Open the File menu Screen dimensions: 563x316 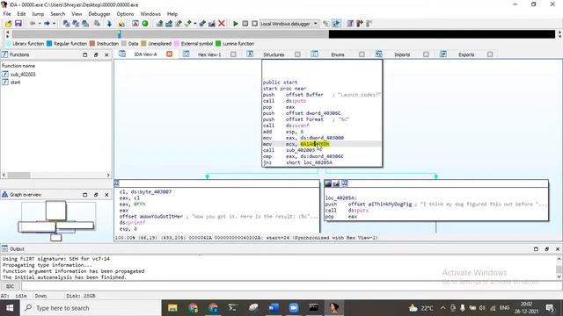7,14
